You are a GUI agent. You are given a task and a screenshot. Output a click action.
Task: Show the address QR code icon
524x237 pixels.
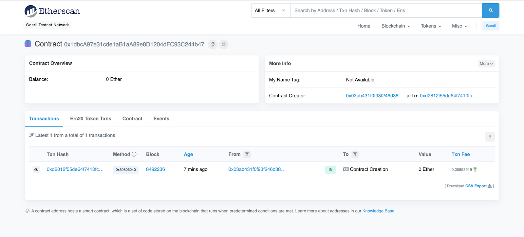tap(224, 44)
